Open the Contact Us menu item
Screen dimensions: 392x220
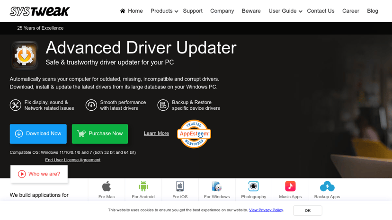point(321,11)
